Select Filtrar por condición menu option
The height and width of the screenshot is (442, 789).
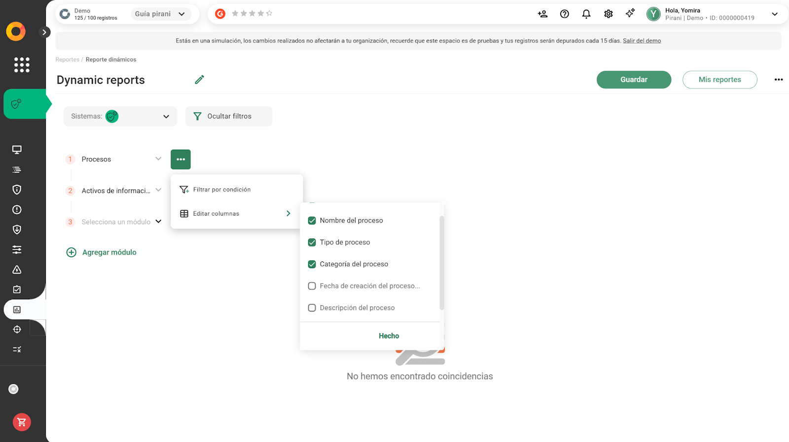(222, 189)
